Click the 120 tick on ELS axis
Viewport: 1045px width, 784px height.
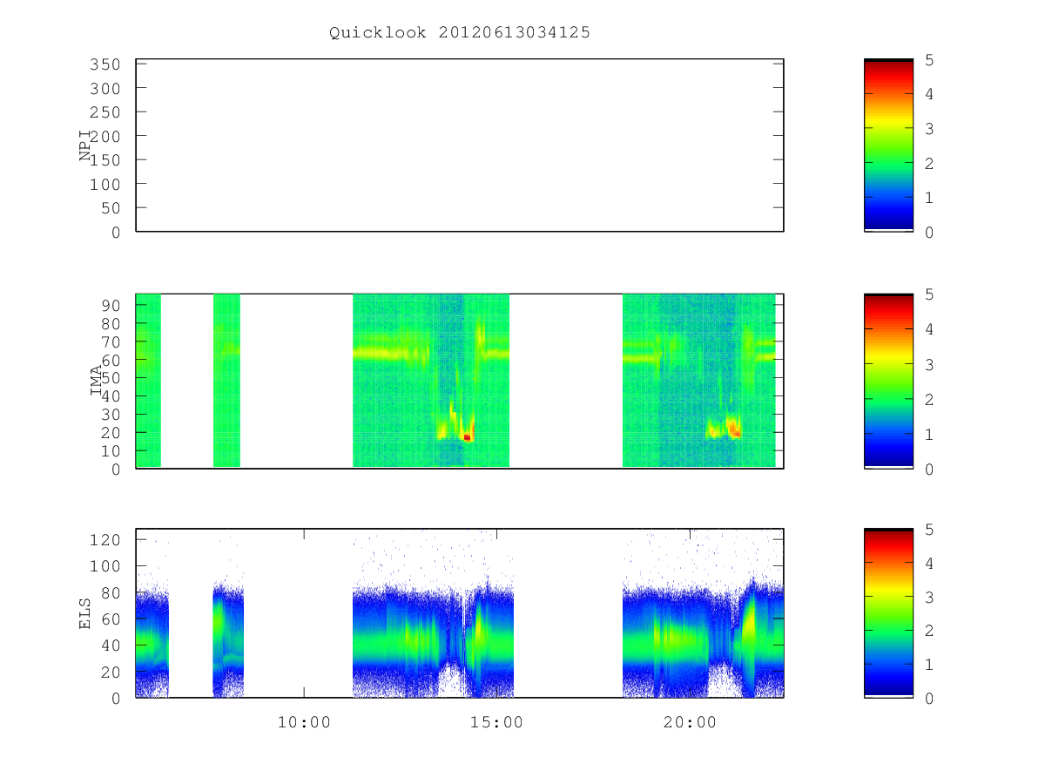tap(104, 540)
